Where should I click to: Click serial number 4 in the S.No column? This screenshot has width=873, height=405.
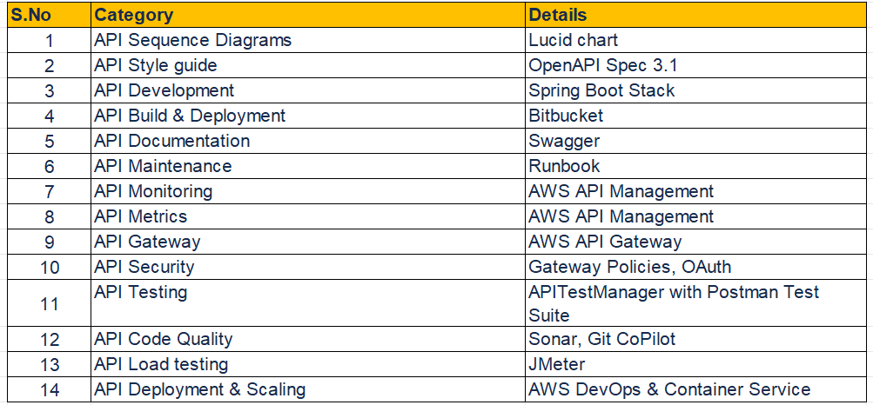49,116
